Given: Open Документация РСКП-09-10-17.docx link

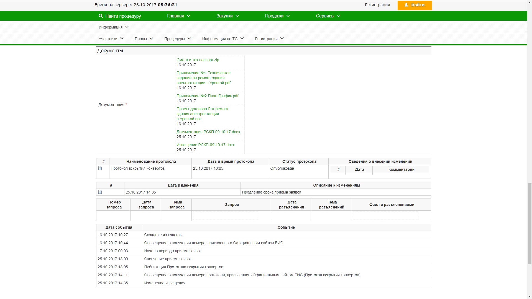Looking at the screenshot, I should [x=208, y=132].
